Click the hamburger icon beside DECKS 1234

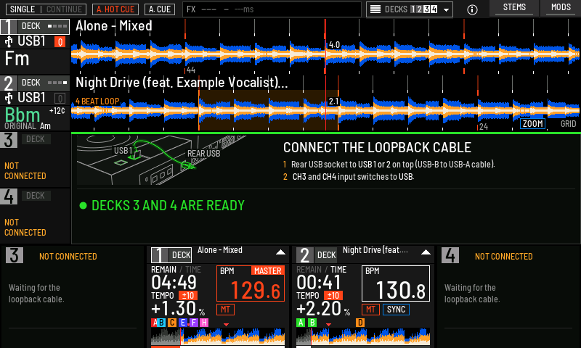tap(375, 9)
